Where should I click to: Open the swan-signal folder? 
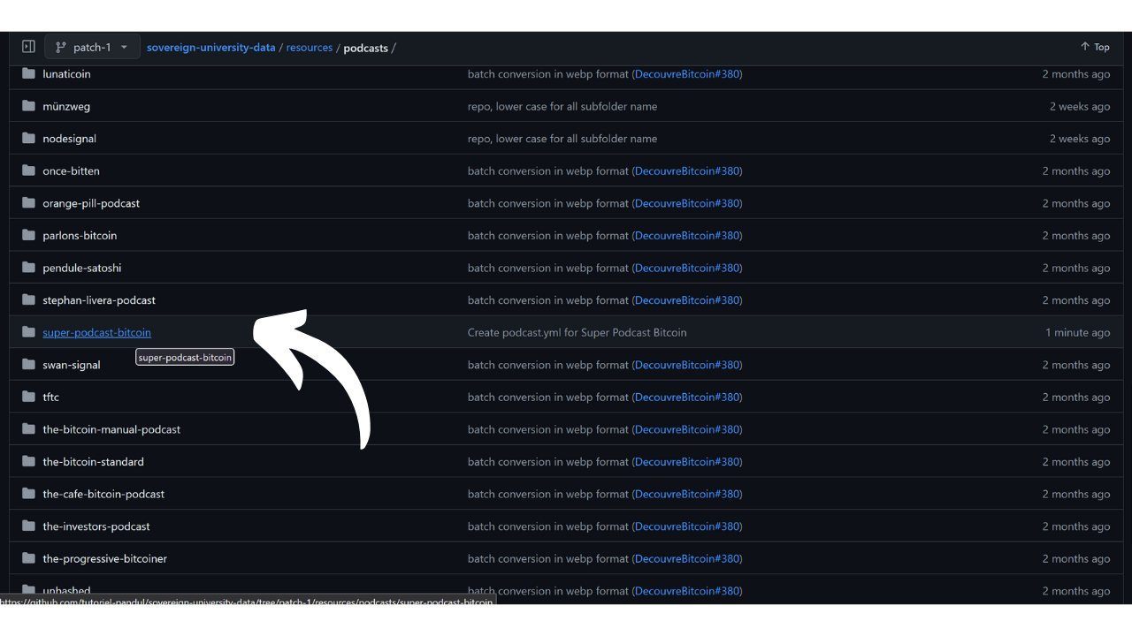coord(72,365)
